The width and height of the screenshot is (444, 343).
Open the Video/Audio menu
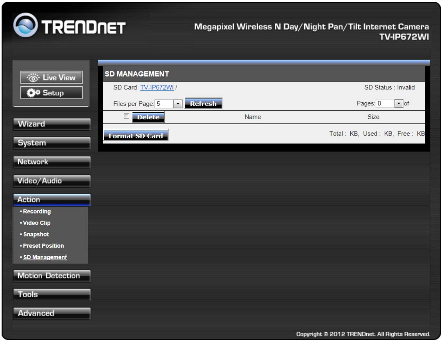click(52, 181)
